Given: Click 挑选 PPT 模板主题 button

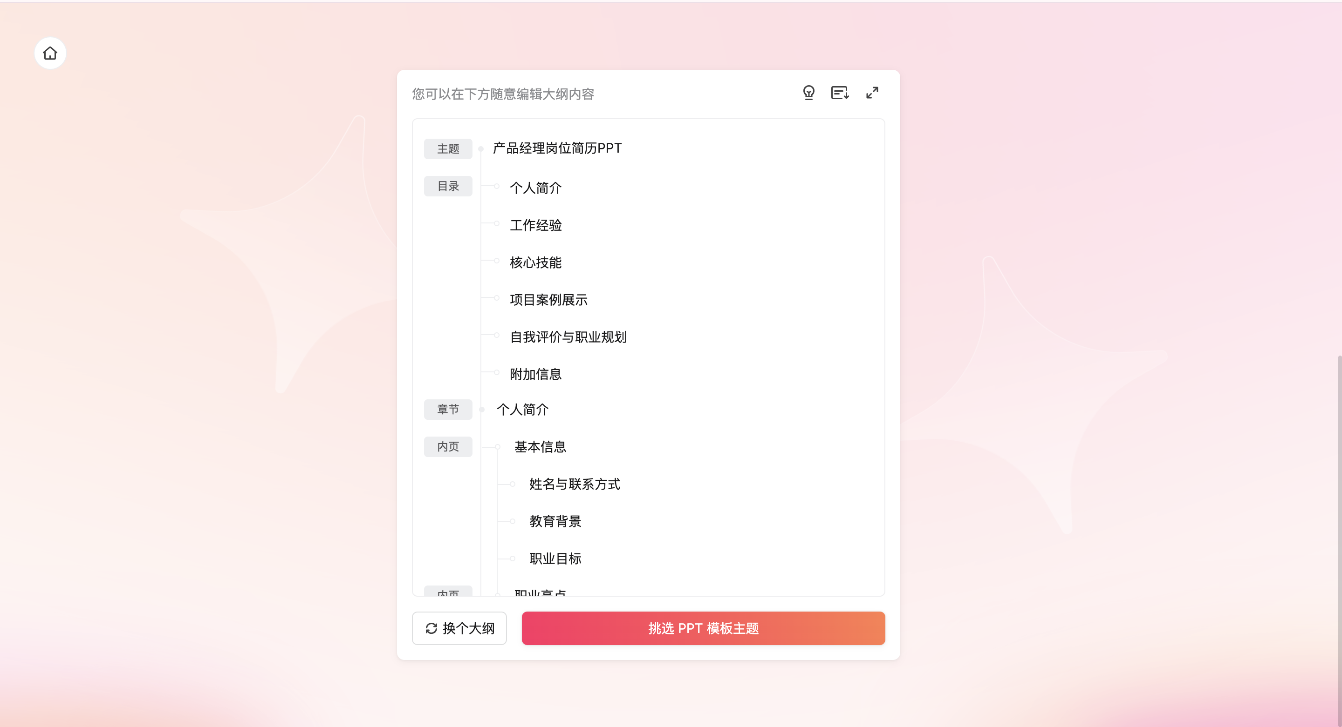Looking at the screenshot, I should (x=703, y=629).
